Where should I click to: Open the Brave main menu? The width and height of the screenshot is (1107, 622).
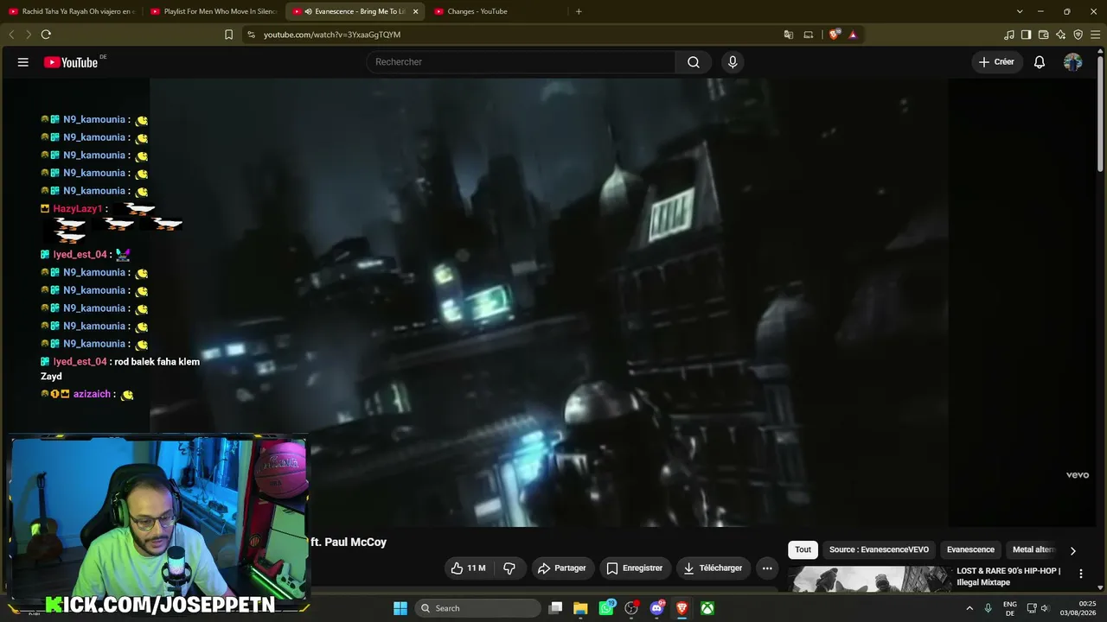[x=1095, y=35]
